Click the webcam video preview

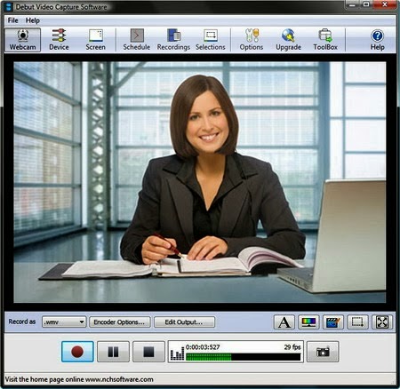point(200,182)
